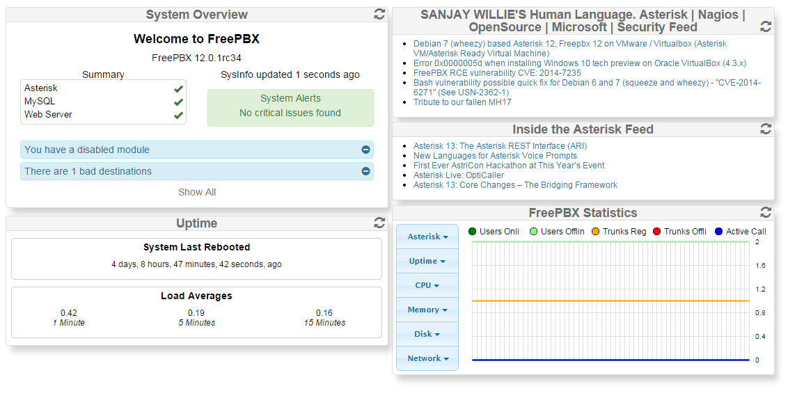788x407 pixels.
Task: Open the Uptime statistics dropdown
Action: pyautogui.click(x=427, y=262)
